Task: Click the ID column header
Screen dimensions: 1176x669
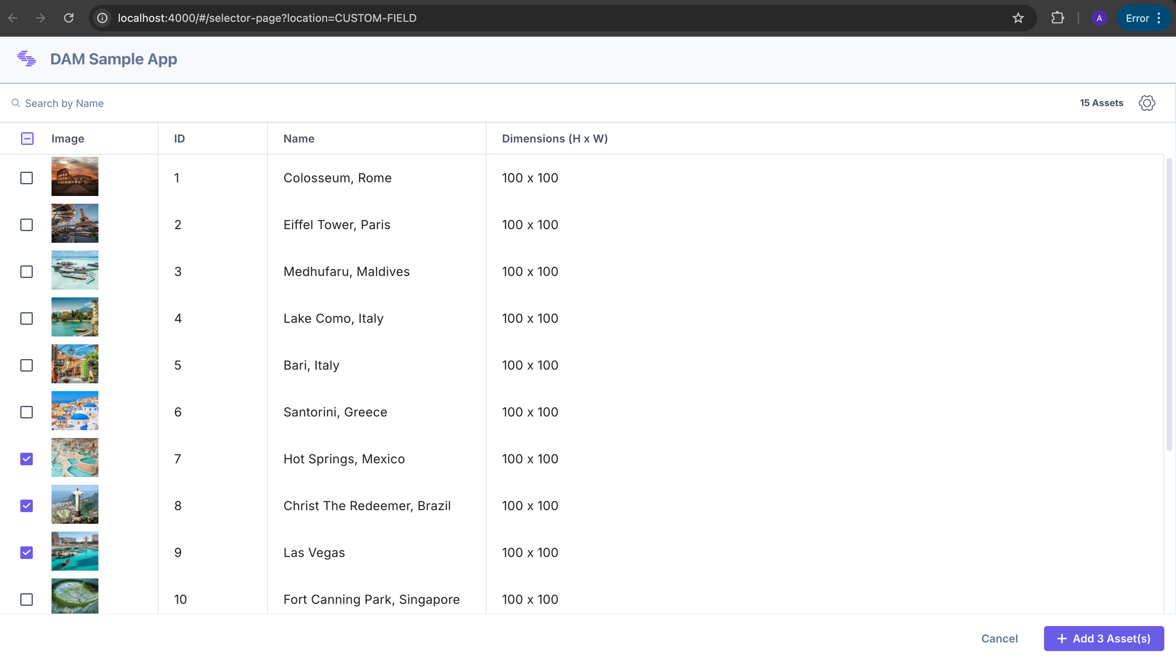Action: (x=179, y=138)
